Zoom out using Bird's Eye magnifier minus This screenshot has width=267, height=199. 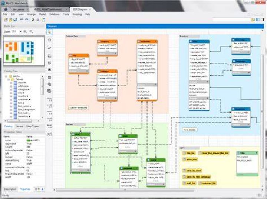click(x=31, y=32)
